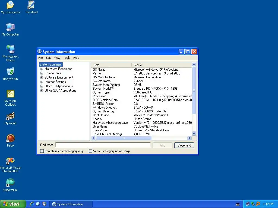278x208 pixels.
Task: Open the Tools menu
Action: [x=67, y=58]
